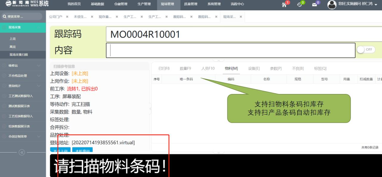Expand the 维修站 sidebar menu
This screenshot has width=382, height=177.
click(23, 65)
